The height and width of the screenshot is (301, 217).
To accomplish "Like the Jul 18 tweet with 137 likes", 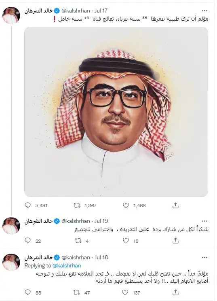I will pos(125,293).
